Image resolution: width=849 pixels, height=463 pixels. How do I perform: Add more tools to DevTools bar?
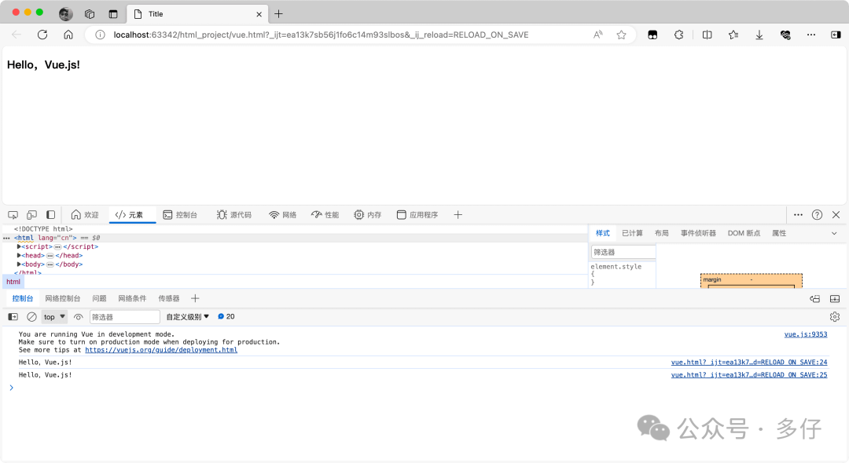tap(458, 215)
